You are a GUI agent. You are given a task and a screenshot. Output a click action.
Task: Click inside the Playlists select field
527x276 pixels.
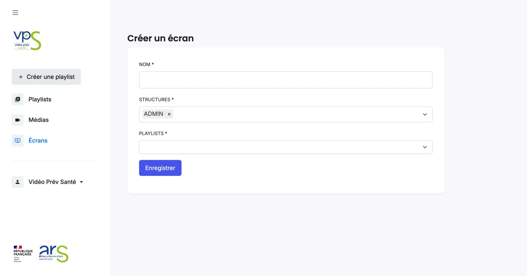point(280,147)
